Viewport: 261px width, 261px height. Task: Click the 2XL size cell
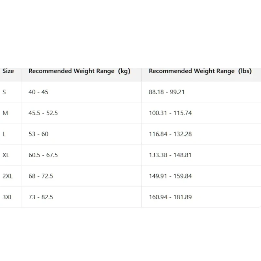(x=8, y=176)
